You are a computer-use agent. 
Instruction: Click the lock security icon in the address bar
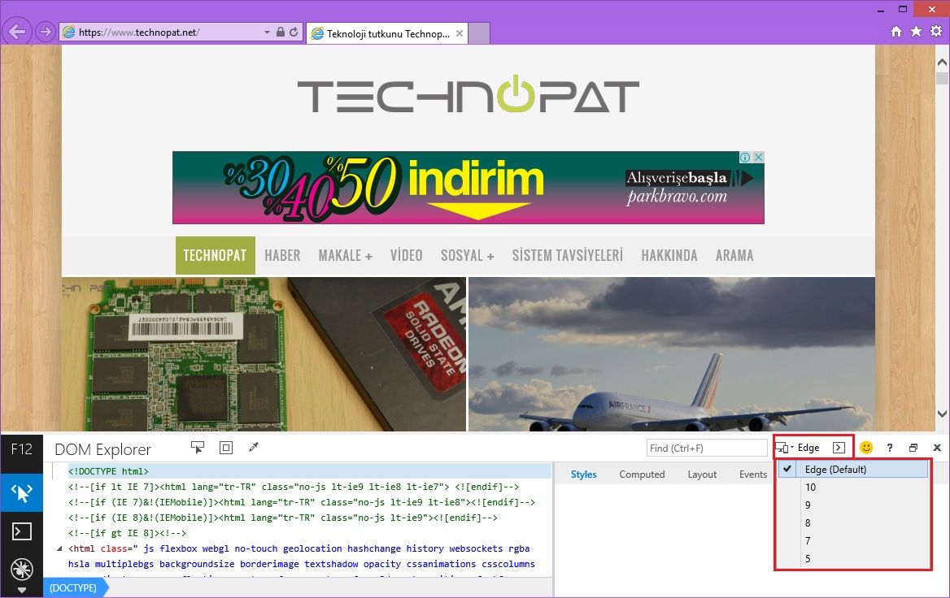click(x=281, y=32)
